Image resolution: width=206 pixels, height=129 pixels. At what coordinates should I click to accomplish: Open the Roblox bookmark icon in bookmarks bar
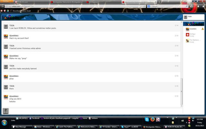(x=5, y=11)
